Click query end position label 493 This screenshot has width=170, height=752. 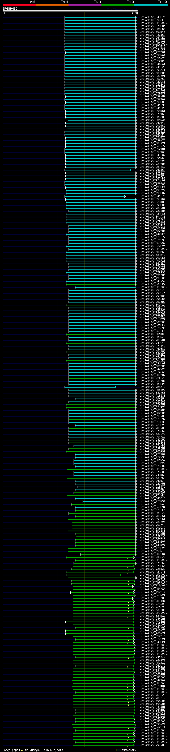(x=134, y=13)
